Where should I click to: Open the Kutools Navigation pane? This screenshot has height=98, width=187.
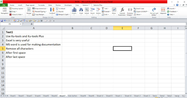[x=4, y=11]
